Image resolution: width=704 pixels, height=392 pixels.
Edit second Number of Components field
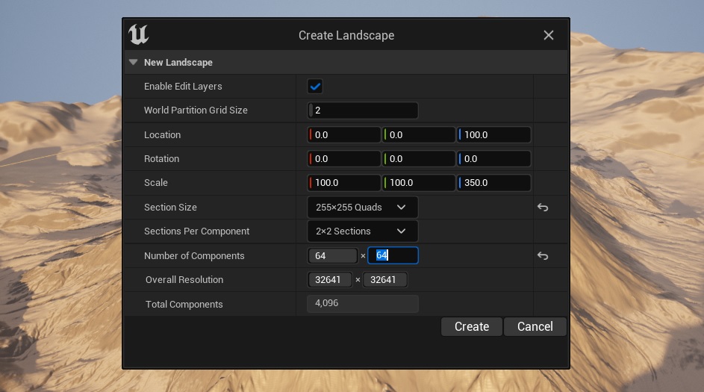click(x=393, y=255)
